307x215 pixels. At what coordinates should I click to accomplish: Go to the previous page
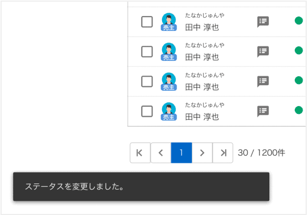[161, 153]
